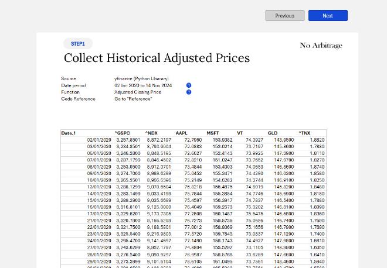Click the Date.1 column header
387x268 pixels.
click(x=69, y=133)
